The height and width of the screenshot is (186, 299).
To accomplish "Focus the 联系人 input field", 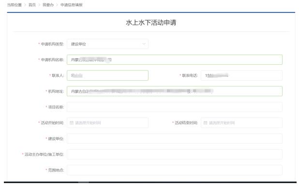I will pyautogui.click(x=107, y=75).
